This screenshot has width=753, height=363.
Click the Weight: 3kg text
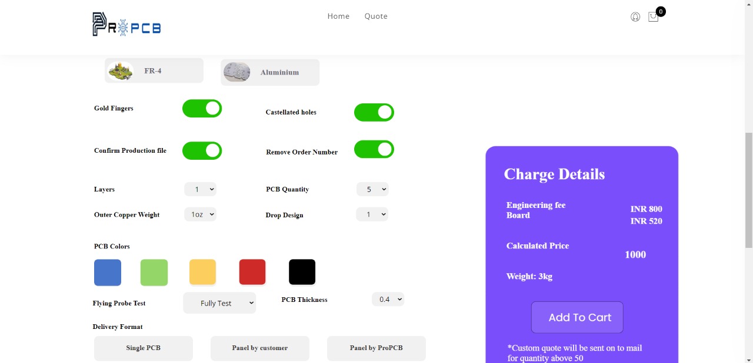[x=529, y=277]
